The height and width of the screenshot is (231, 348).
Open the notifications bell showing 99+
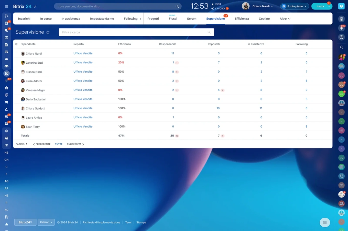click(x=341, y=28)
